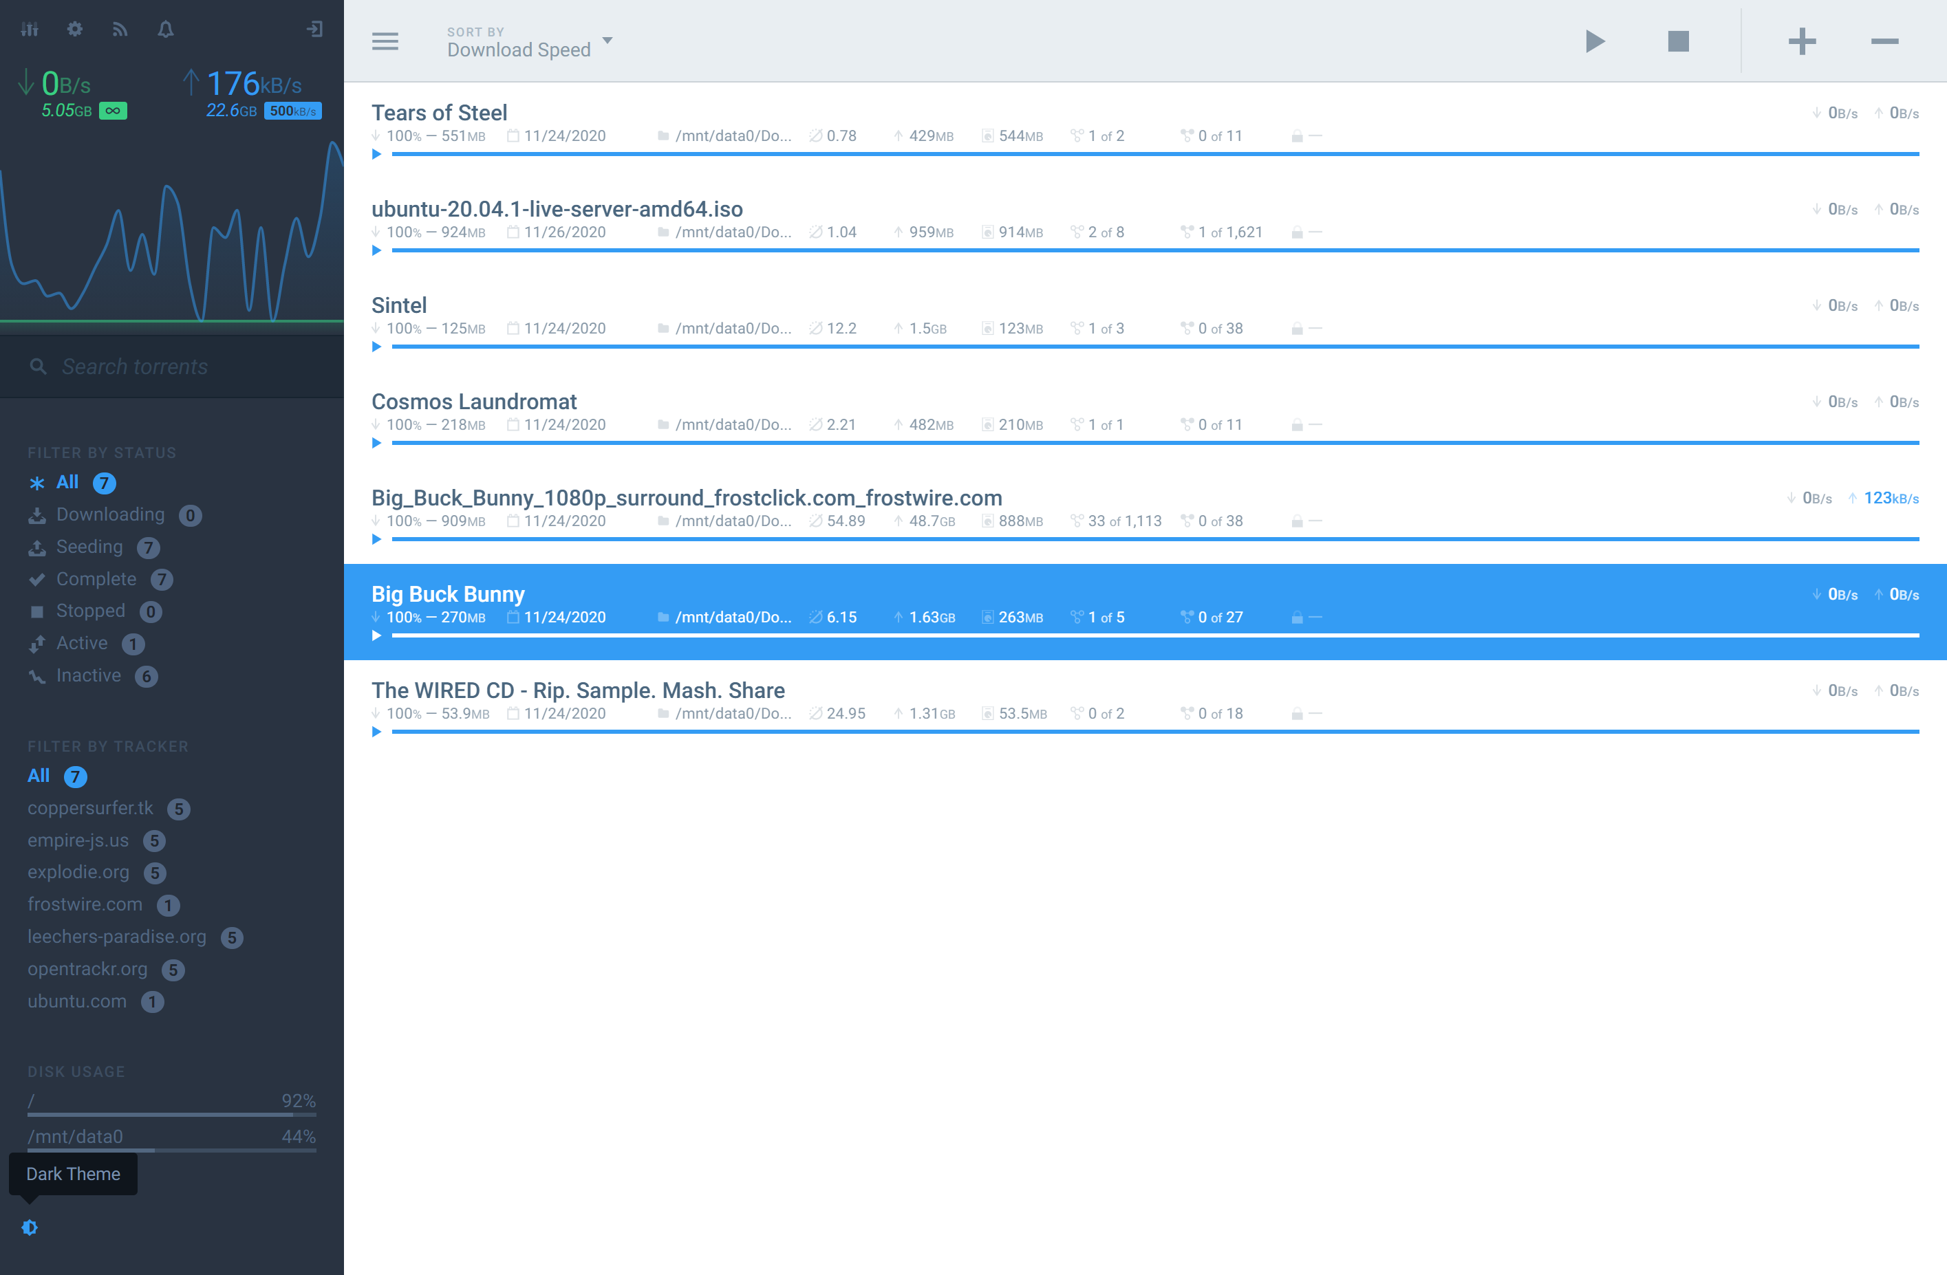
Task: Filter by Inactive status
Action: click(x=88, y=675)
